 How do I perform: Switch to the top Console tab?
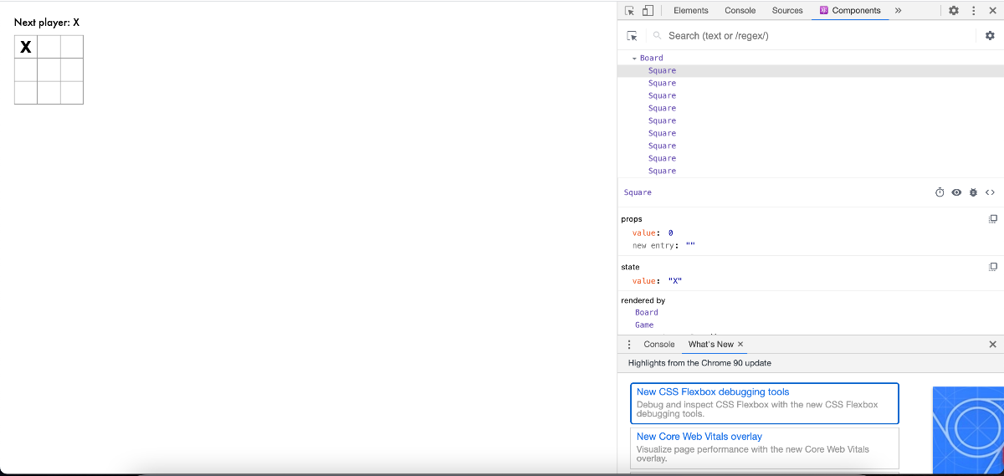pyautogui.click(x=740, y=11)
